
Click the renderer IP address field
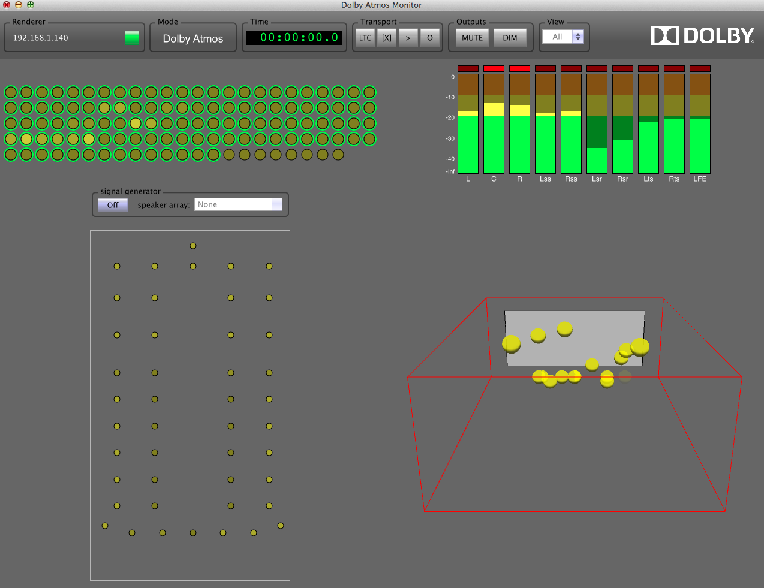coord(41,38)
